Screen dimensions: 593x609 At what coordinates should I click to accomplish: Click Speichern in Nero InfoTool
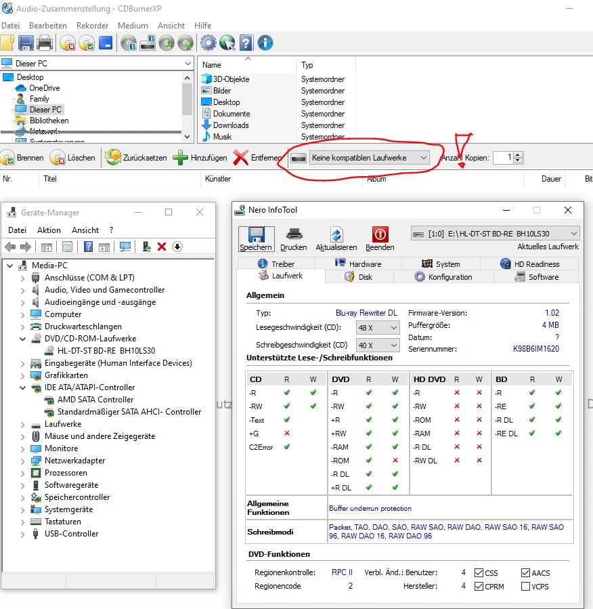point(256,239)
